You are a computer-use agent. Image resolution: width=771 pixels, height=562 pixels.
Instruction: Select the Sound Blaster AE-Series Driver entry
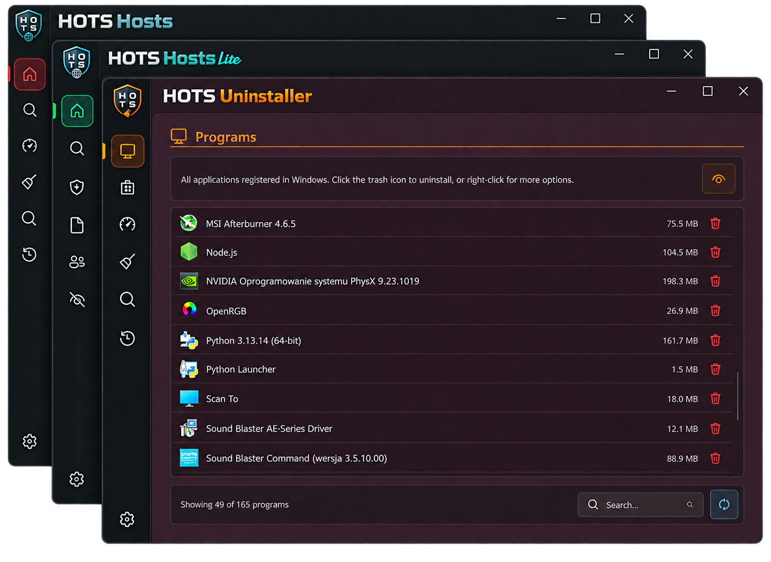pos(269,429)
